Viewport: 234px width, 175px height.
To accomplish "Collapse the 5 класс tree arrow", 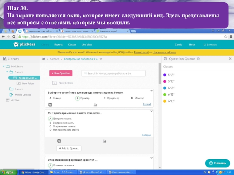I will (7, 72).
